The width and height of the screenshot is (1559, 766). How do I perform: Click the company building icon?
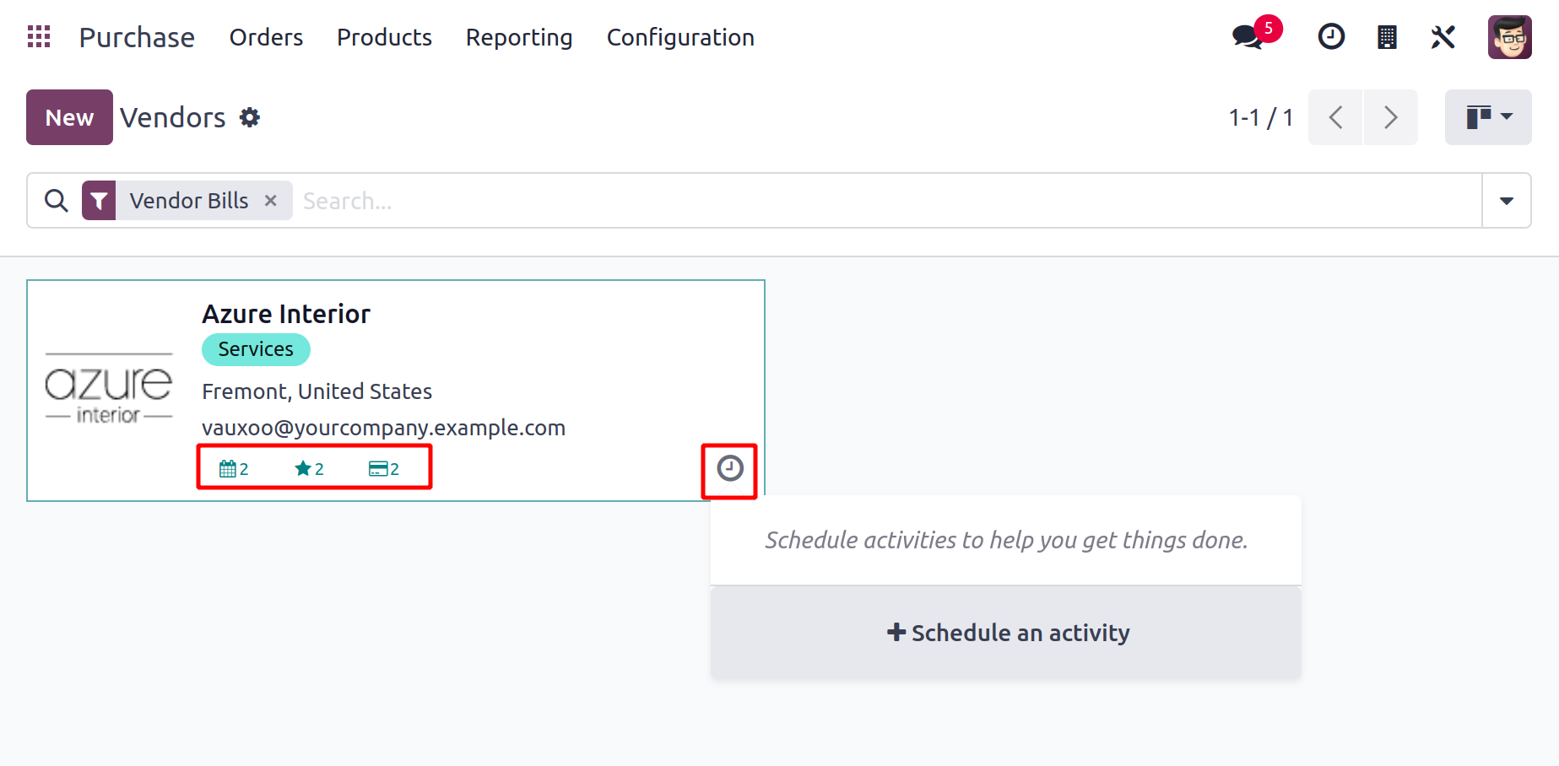tap(1387, 37)
